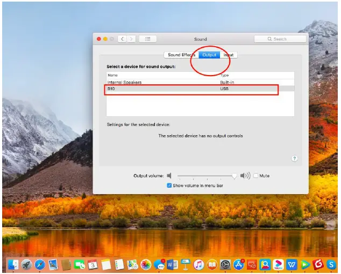Click loud speaker icon beside slider
Image resolution: width=341 pixels, height=274 pixels.
coord(245,175)
